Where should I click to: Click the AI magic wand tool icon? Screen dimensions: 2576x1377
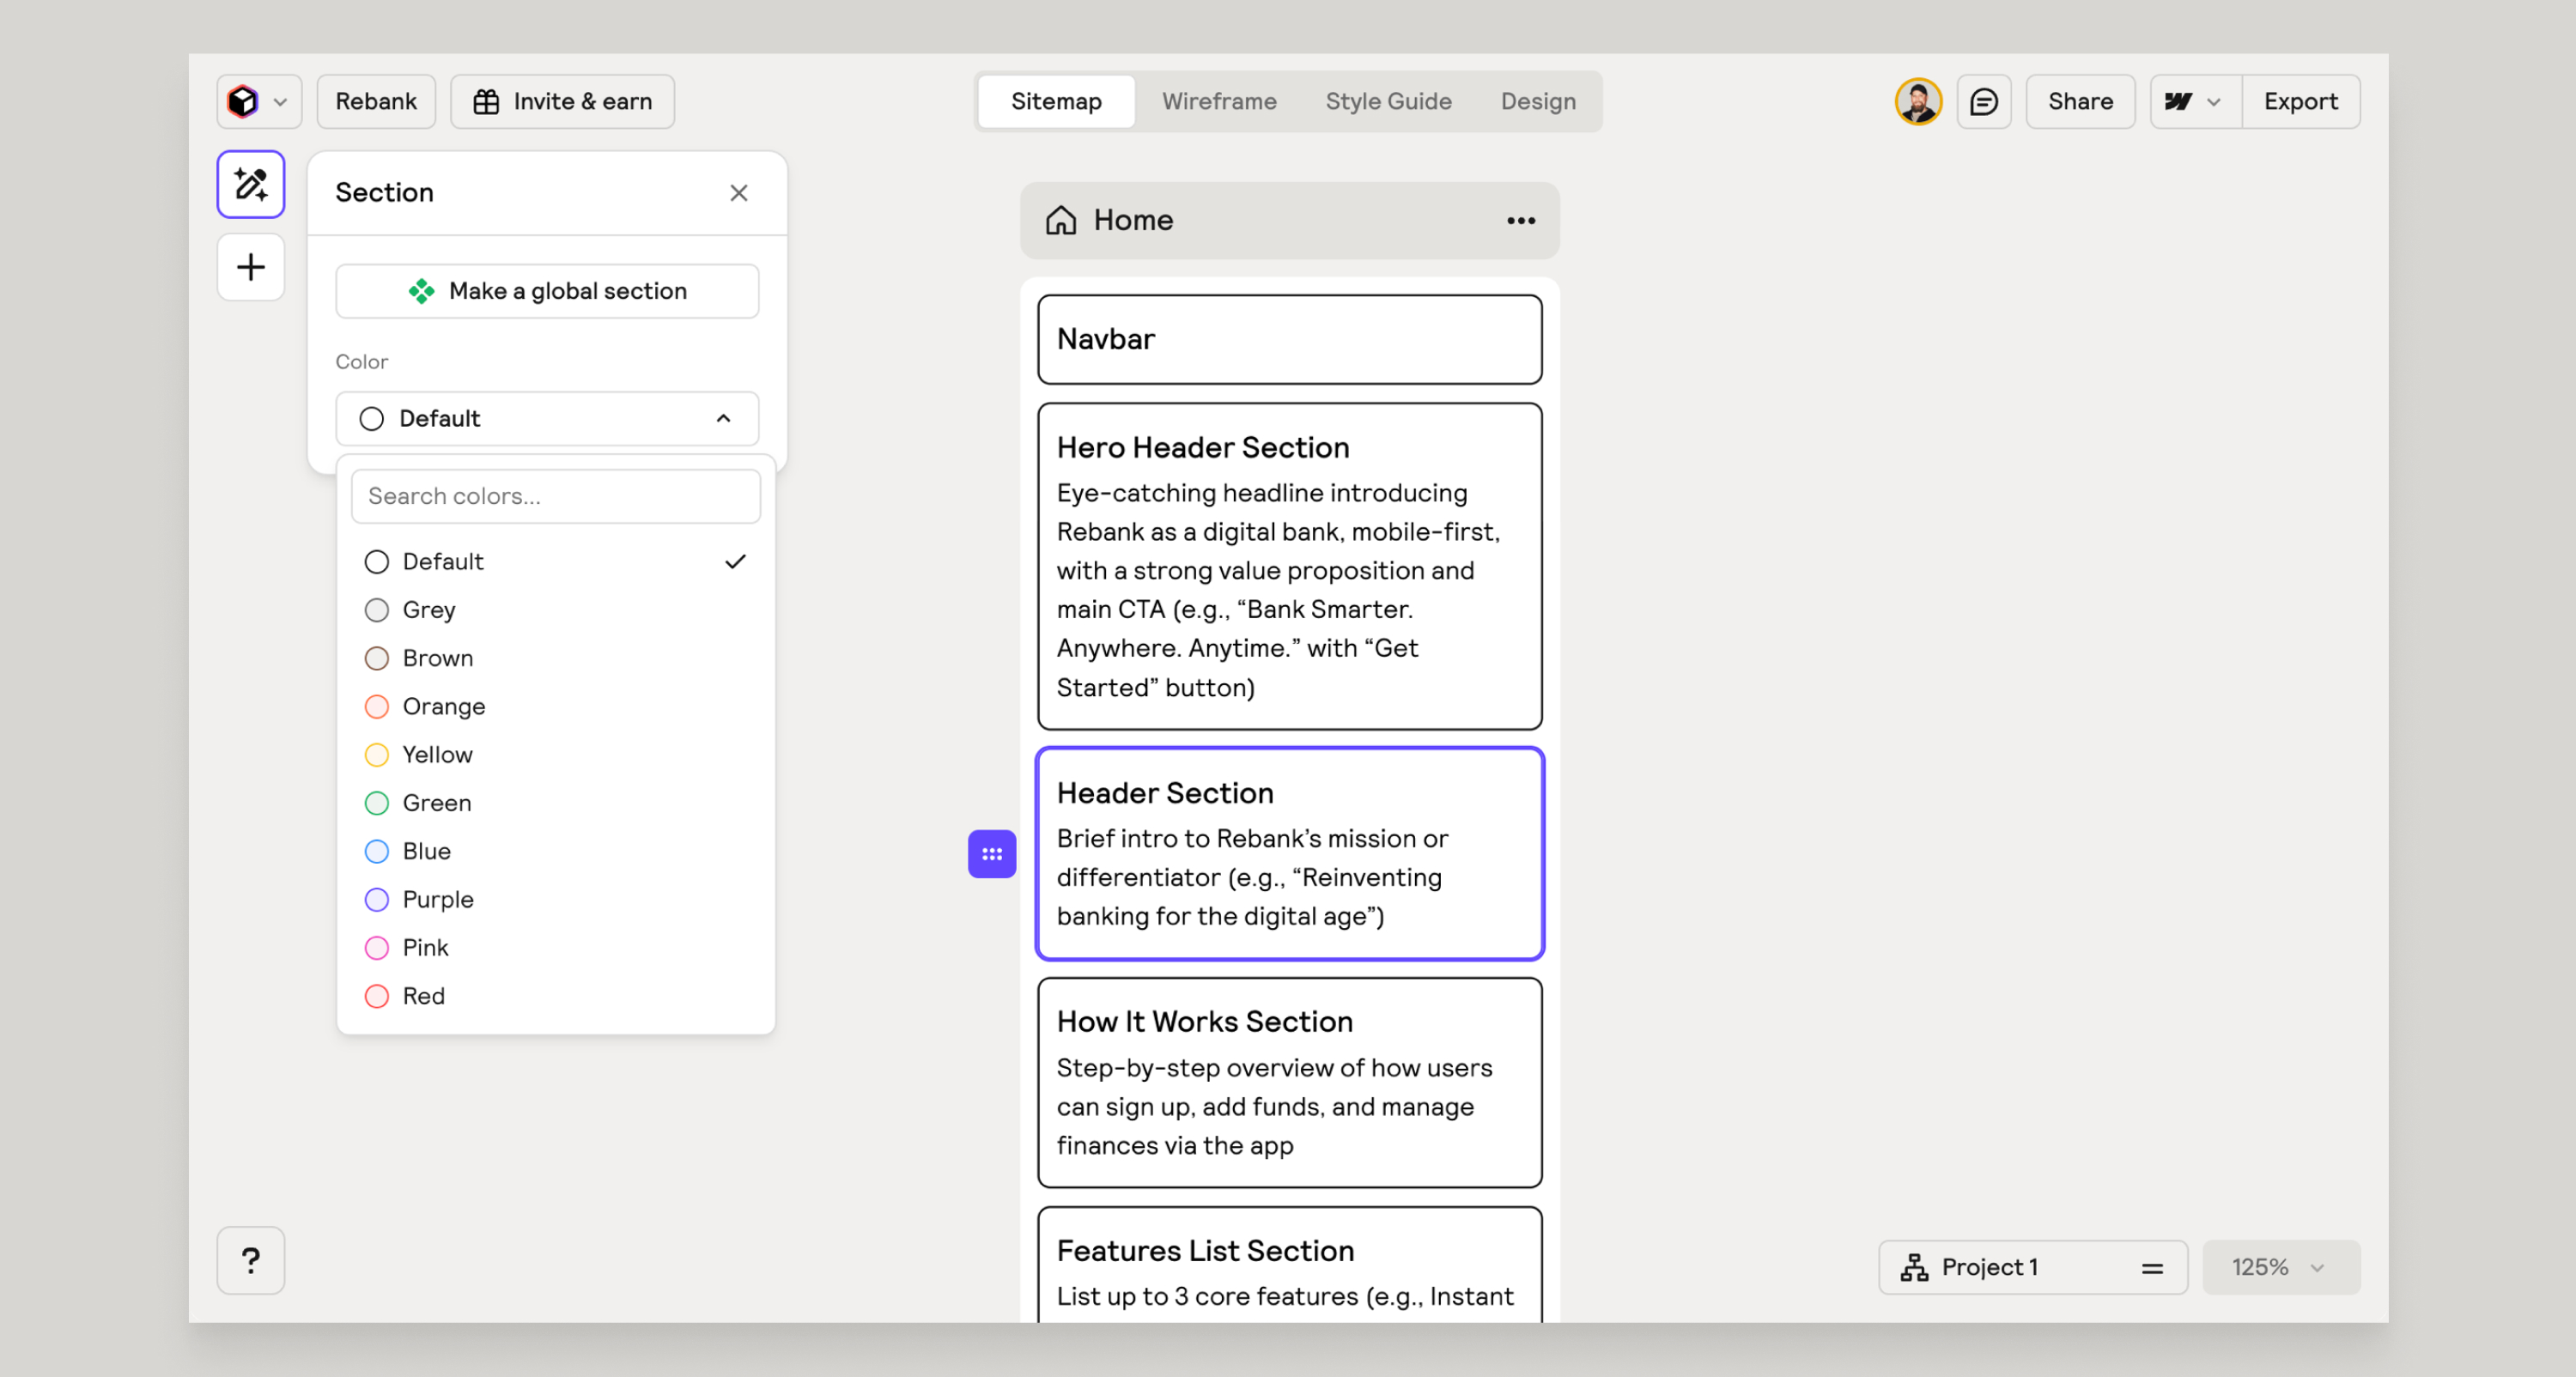click(x=250, y=185)
